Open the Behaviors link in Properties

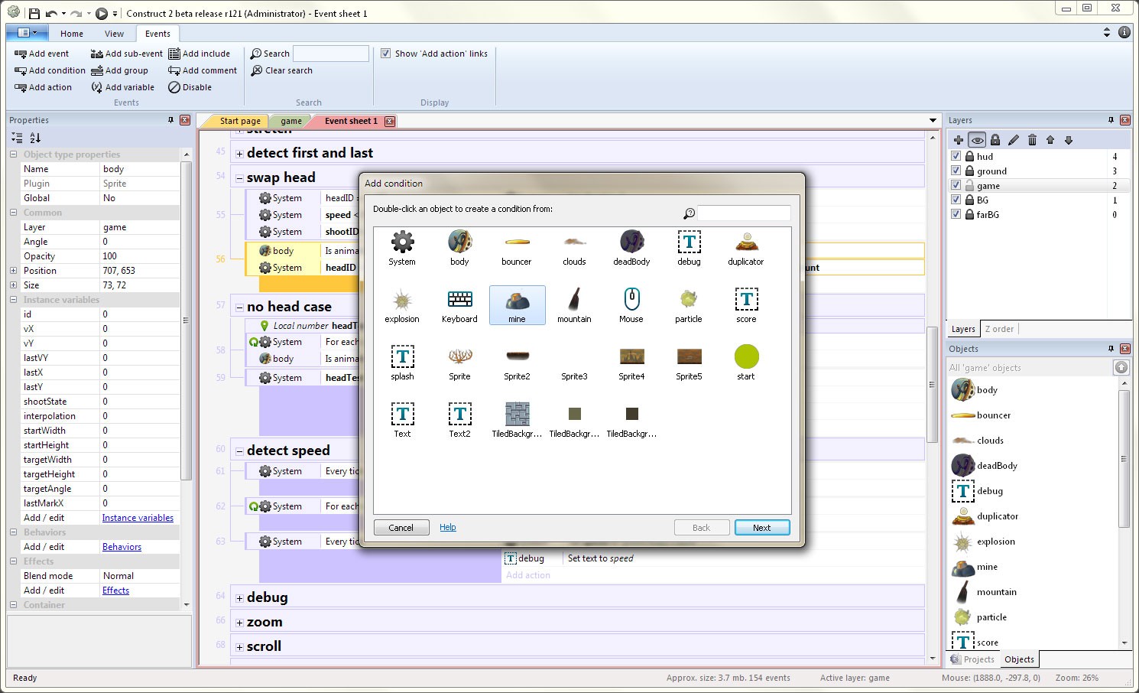pos(122,546)
